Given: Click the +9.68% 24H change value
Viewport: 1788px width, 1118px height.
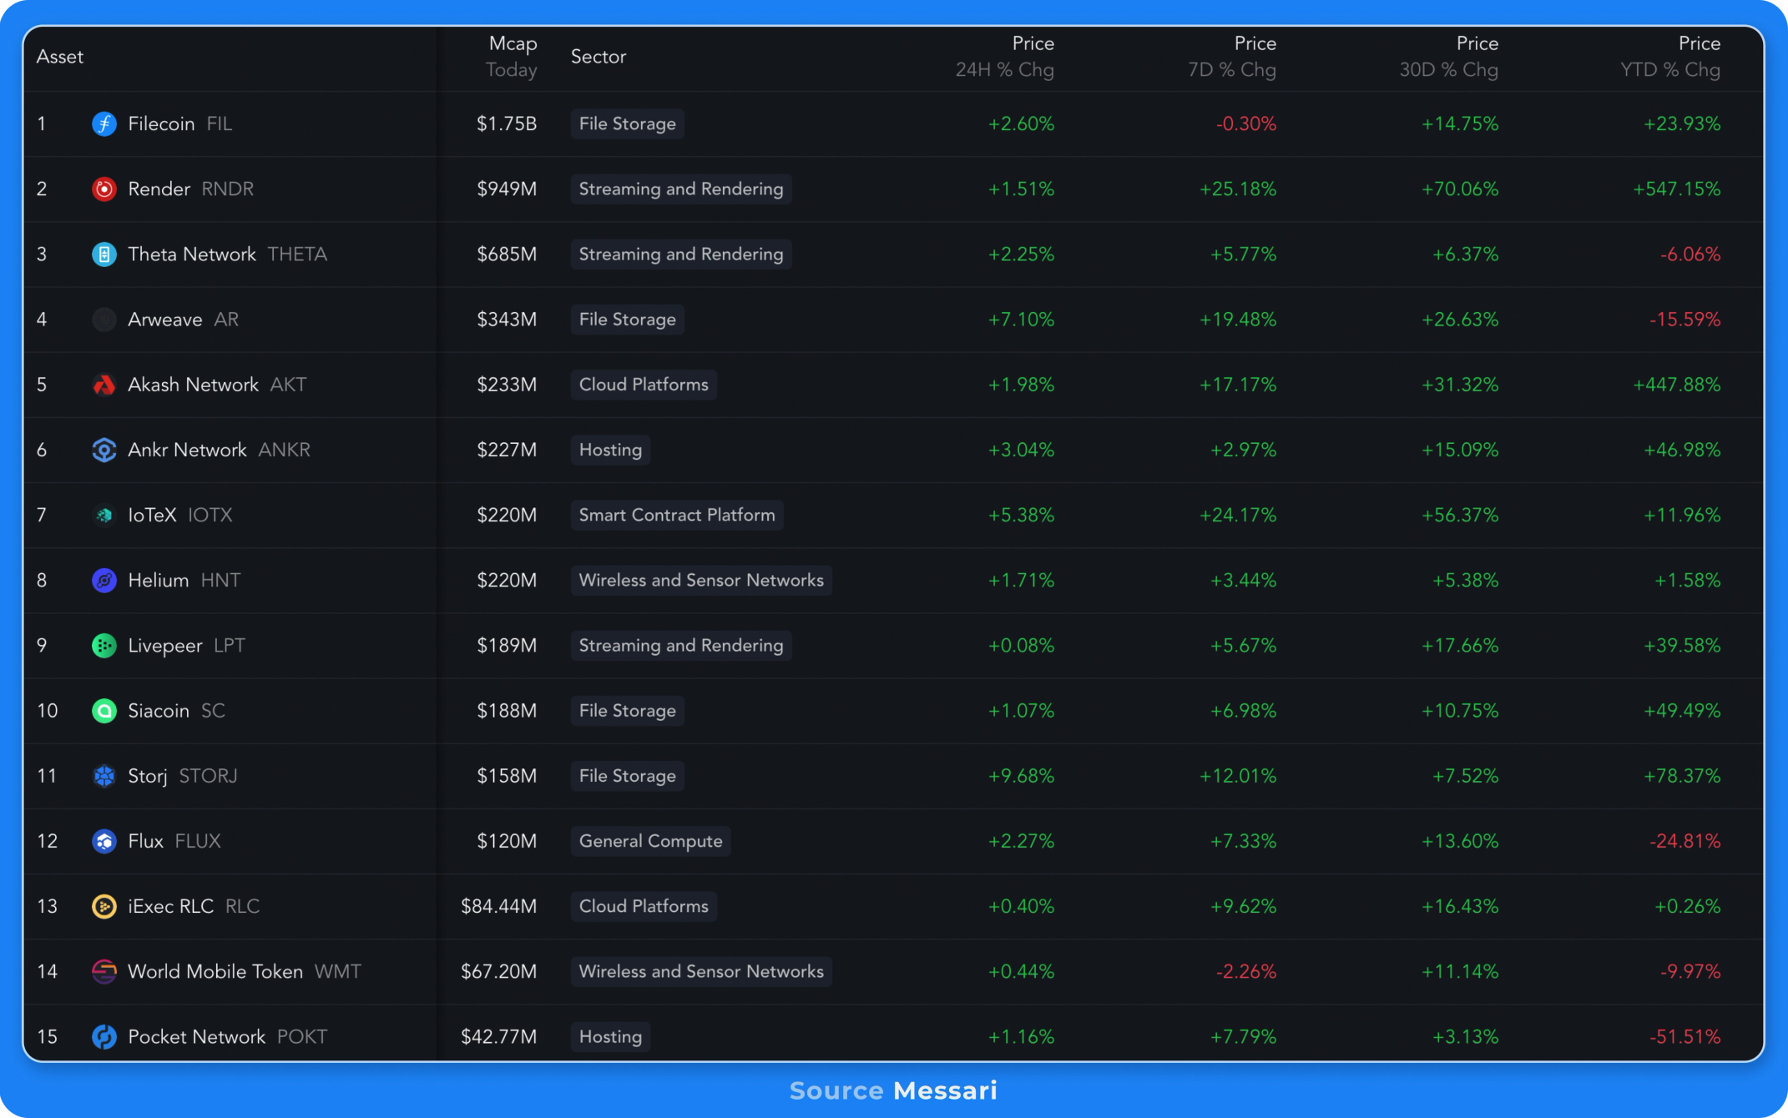Looking at the screenshot, I should coord(1021,776).
